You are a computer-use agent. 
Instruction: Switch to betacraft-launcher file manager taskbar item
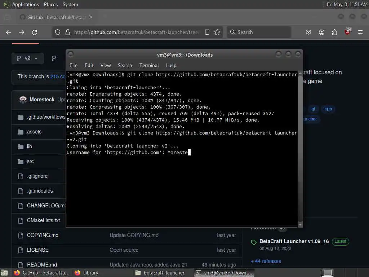point(160,273)
